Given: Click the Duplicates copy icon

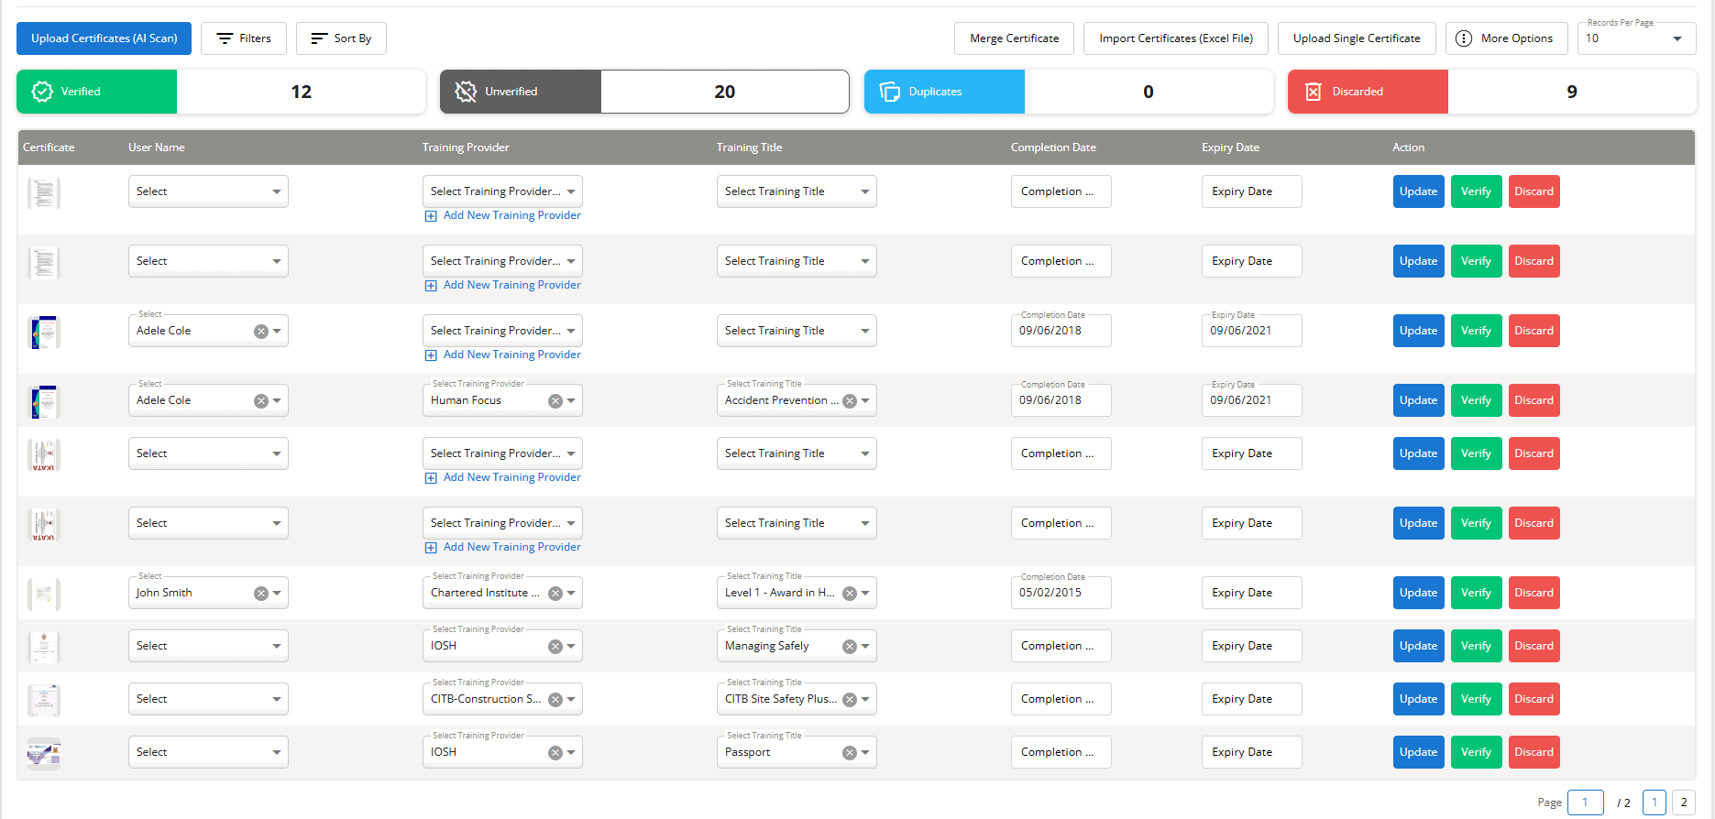Looking at the screenshot, I should (889, 92).
